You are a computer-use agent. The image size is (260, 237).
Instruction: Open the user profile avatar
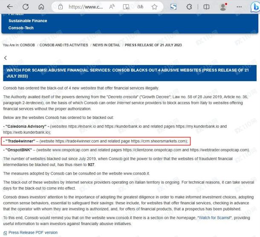(223, 7)
